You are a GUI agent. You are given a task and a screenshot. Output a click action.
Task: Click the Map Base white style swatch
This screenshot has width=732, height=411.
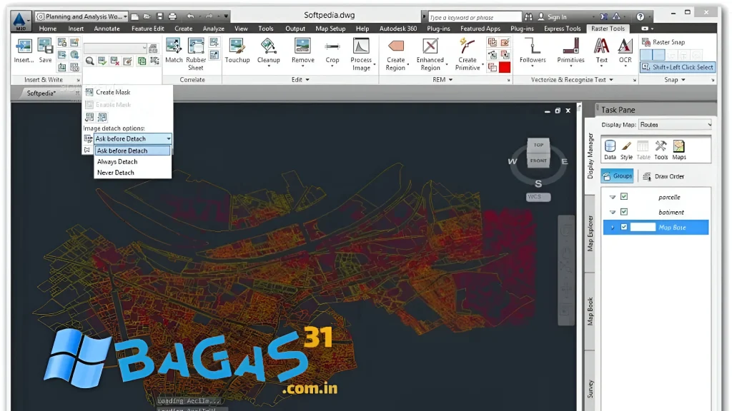click(643, 227)
